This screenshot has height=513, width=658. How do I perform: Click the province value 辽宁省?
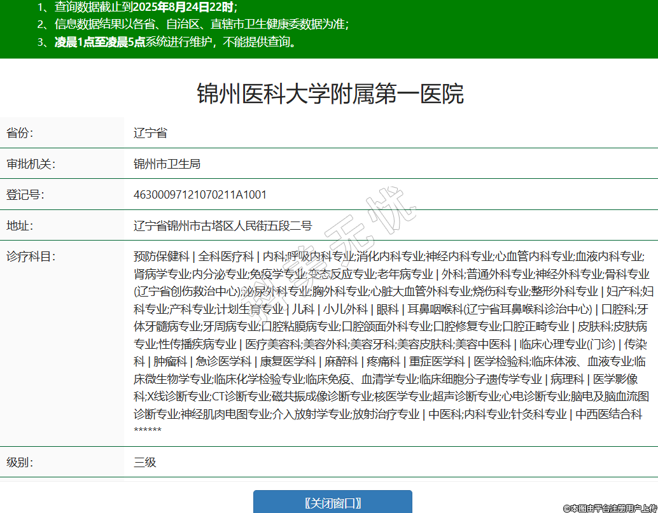tap(150, 133)
